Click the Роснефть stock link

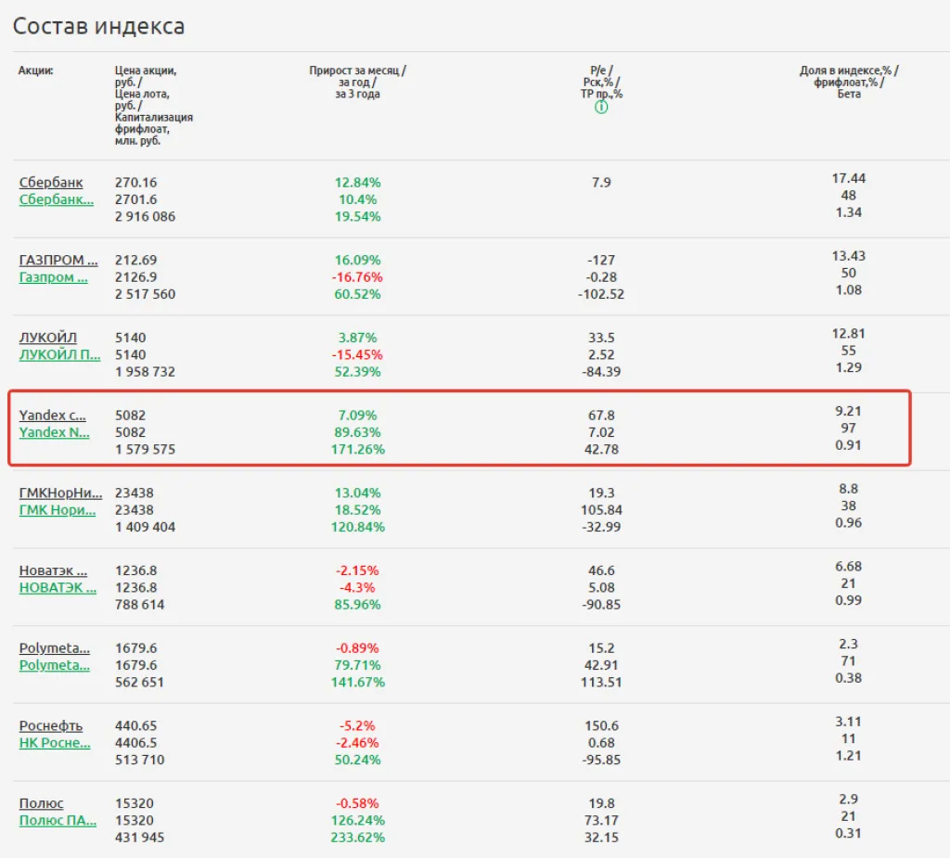coord(51,725)
